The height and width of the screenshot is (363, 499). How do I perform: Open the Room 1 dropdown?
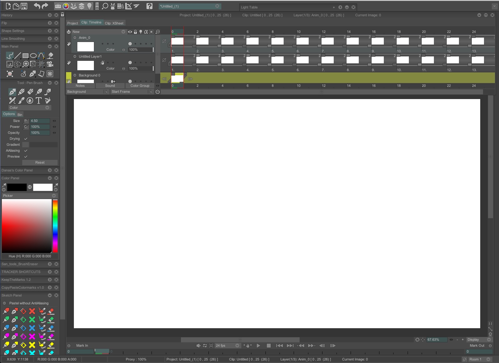click(480, 359)
